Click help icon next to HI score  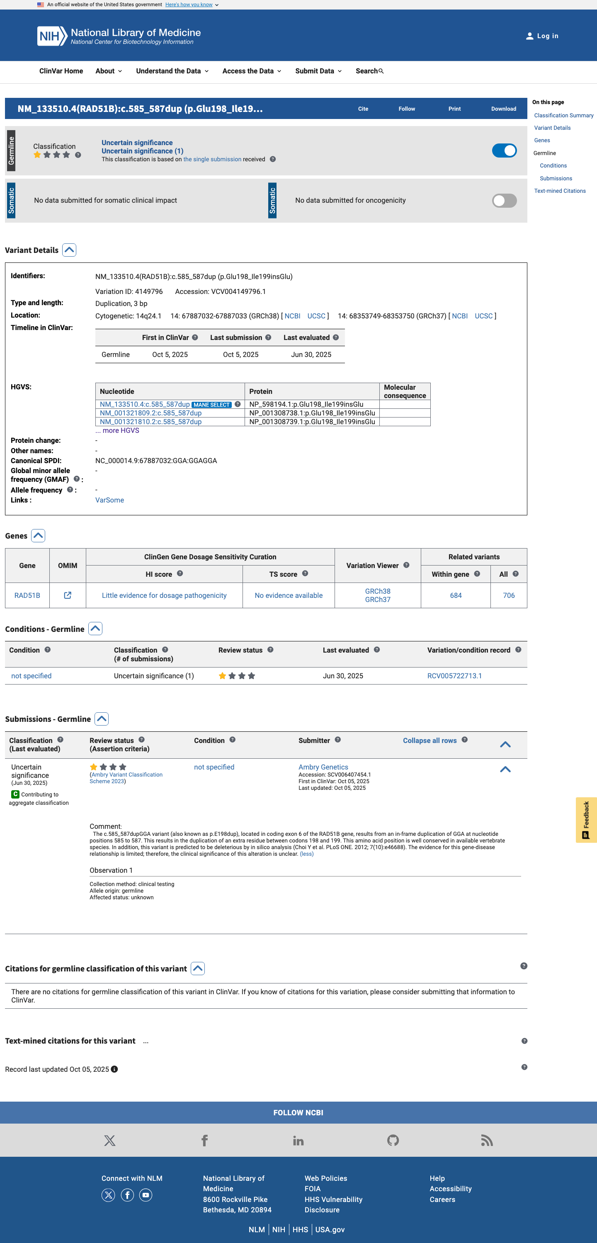click(180, 573)
